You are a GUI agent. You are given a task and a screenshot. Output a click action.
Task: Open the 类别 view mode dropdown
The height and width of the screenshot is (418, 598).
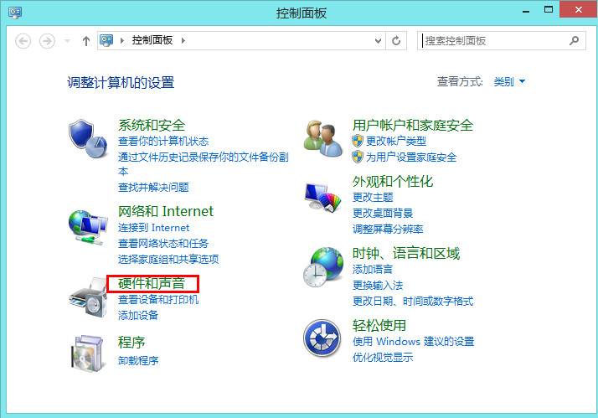point(509,81)
